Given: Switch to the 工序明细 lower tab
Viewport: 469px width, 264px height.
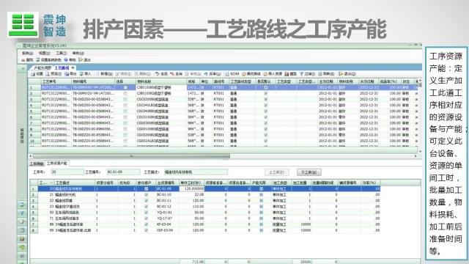Looking at the screenshot, I should click(x=37, y=164).
